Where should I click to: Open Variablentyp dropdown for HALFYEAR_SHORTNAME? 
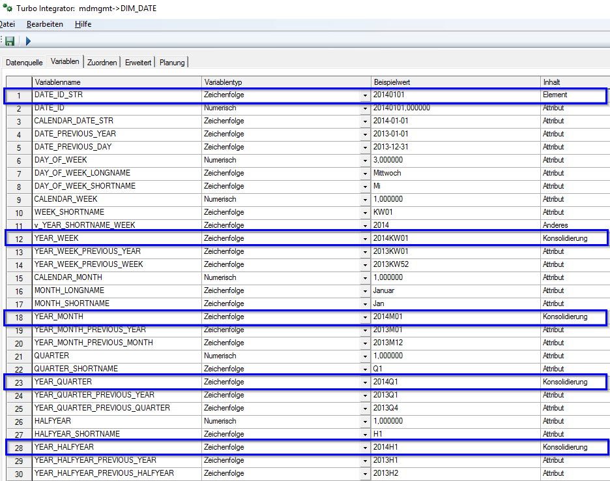[365, 434]
